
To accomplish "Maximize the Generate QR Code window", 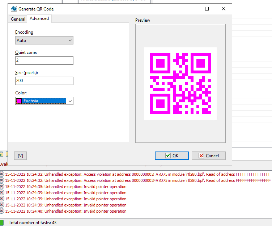I will 207,9.
